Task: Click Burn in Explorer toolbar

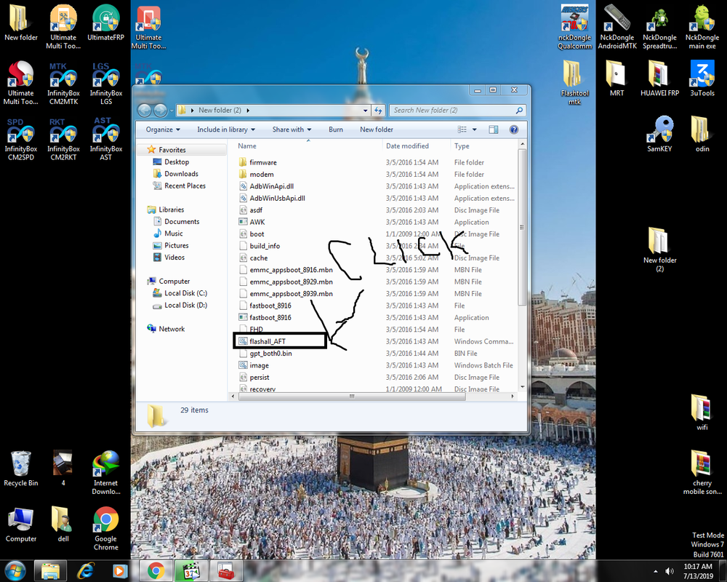Action: pyautogui.click(x=336, y=129)
